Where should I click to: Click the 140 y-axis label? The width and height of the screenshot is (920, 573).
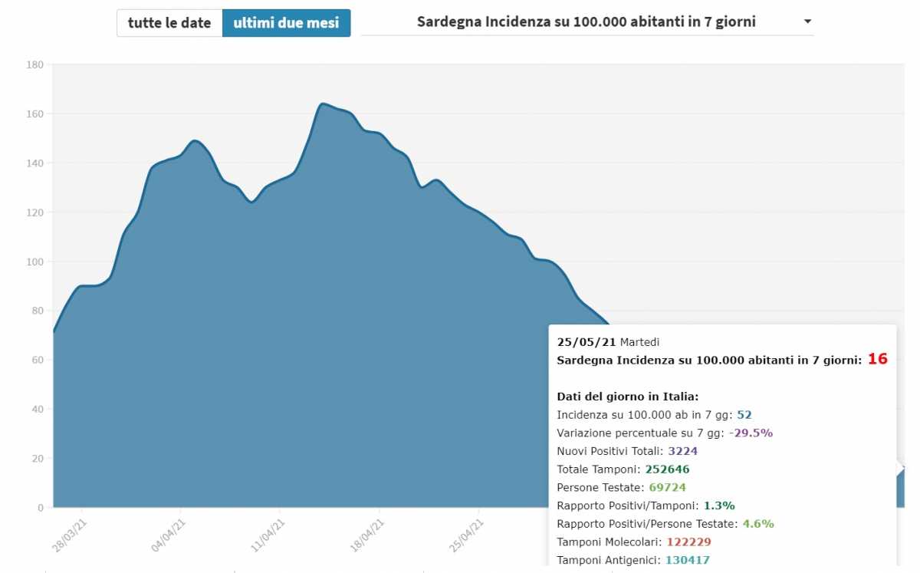pyautogui.click(x=35, y=163)
